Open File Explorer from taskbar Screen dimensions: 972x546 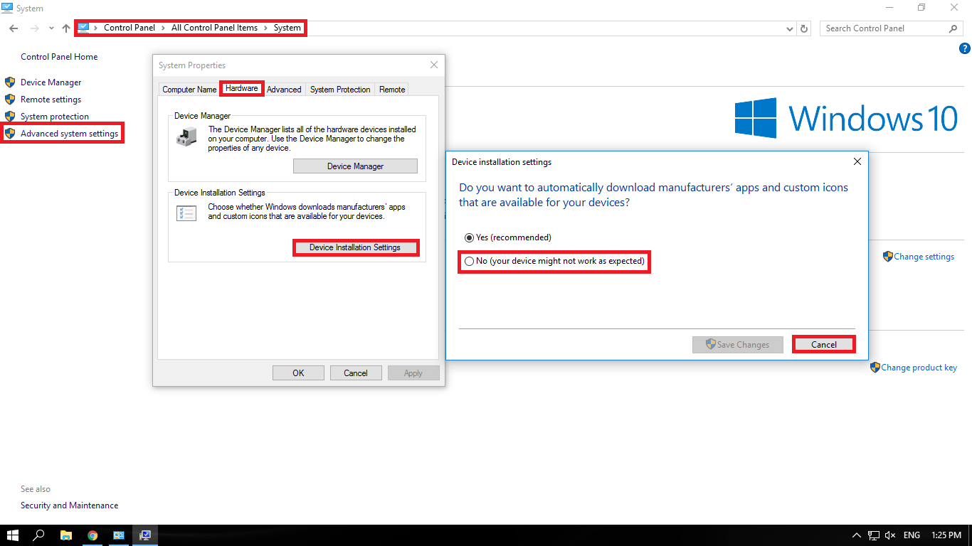pos(65,535)
